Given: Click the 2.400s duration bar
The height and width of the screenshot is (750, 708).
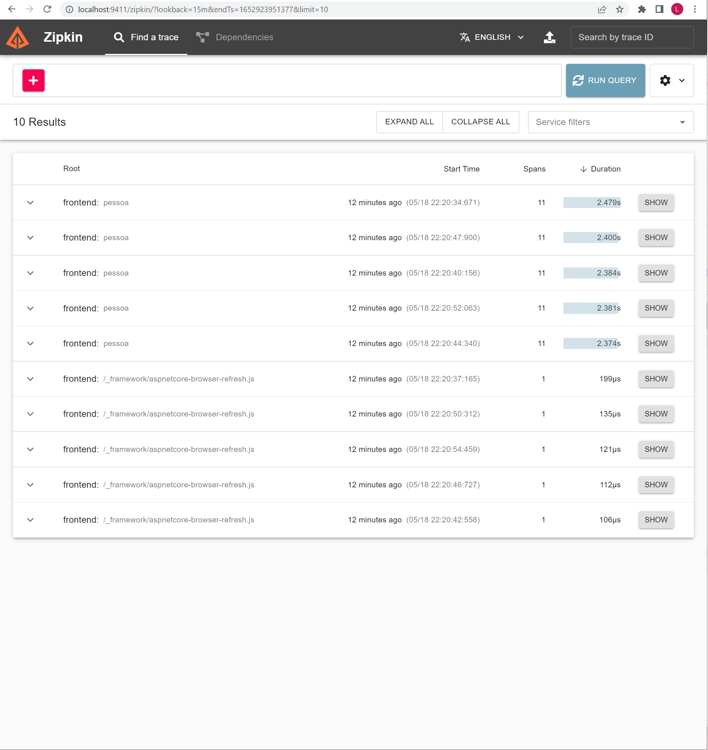Looking at the screenshot, I should click(x=591, y=238).
